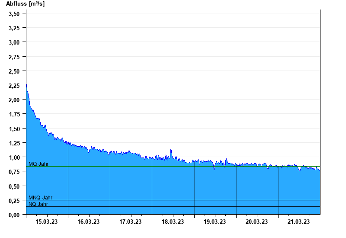This screenshot has width=346, height=238.
Task: Select the 2,25 y-axis tick label
Action: coord(14,86)
